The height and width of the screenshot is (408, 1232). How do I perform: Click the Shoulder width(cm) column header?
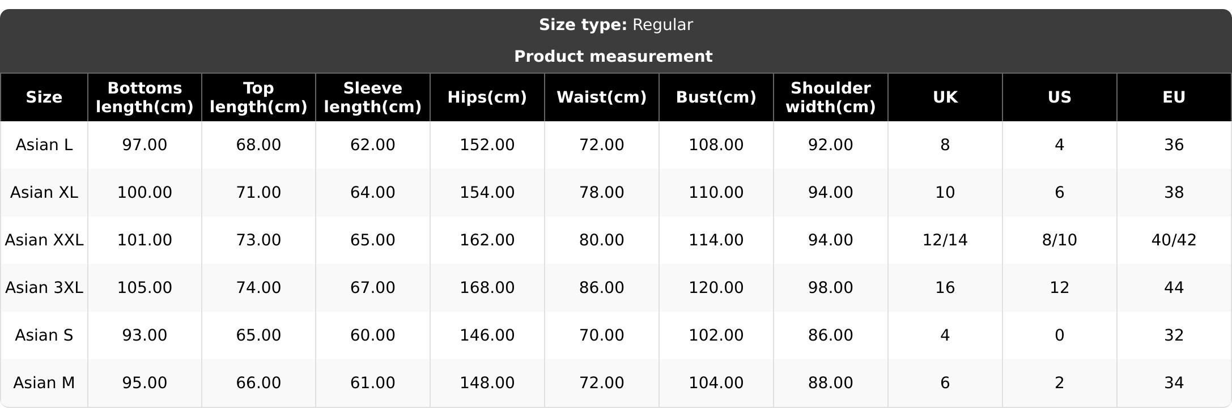coord(830,97)
